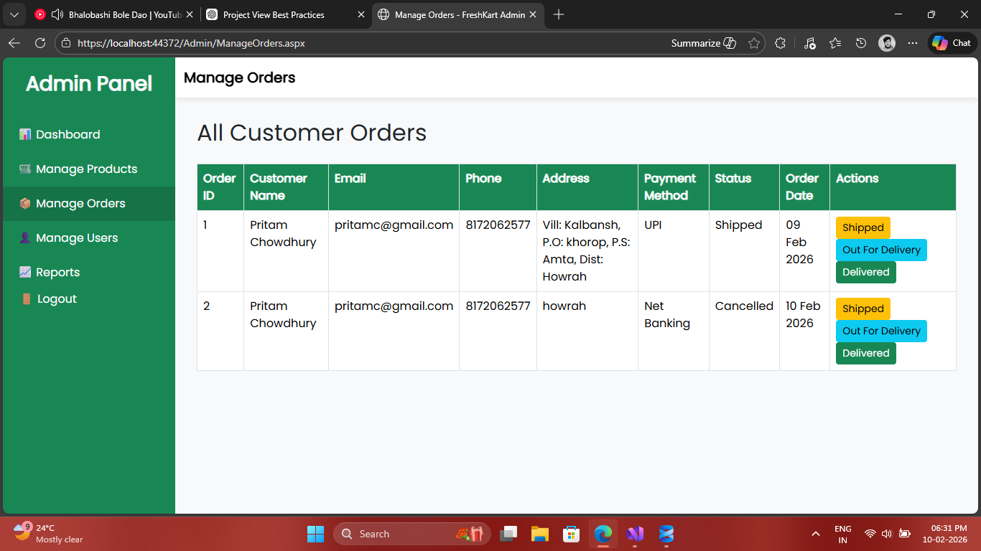The width and height of the screenshot is (981, 551).
Task: Launch Visual Studio from taskbar
Action: (635, 534)
